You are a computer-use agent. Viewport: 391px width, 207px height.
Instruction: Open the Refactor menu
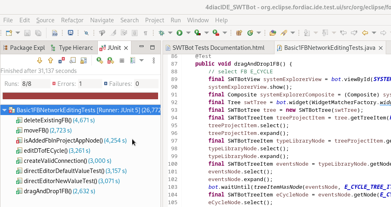pos(72,20)
